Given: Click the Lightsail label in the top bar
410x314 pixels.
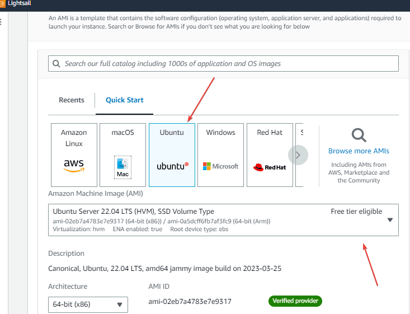Looking at the screenshot, I should [x=20, y=3].
